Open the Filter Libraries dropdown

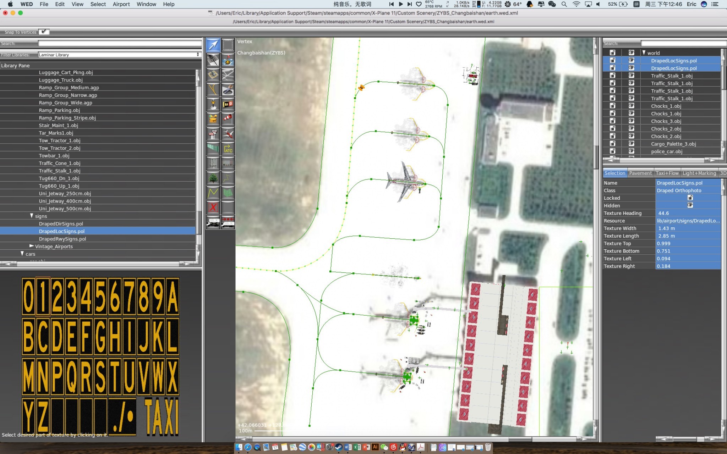point(119,55)
